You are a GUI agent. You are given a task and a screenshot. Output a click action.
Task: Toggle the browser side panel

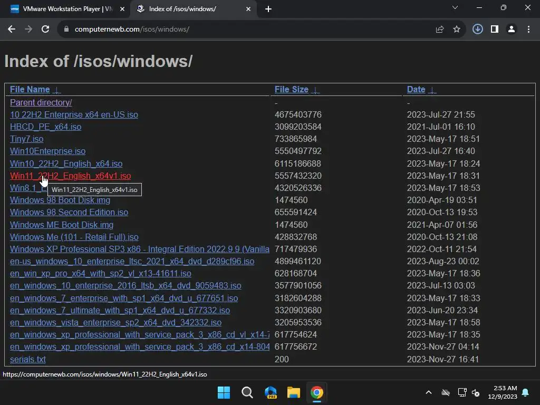click(495, 30)
